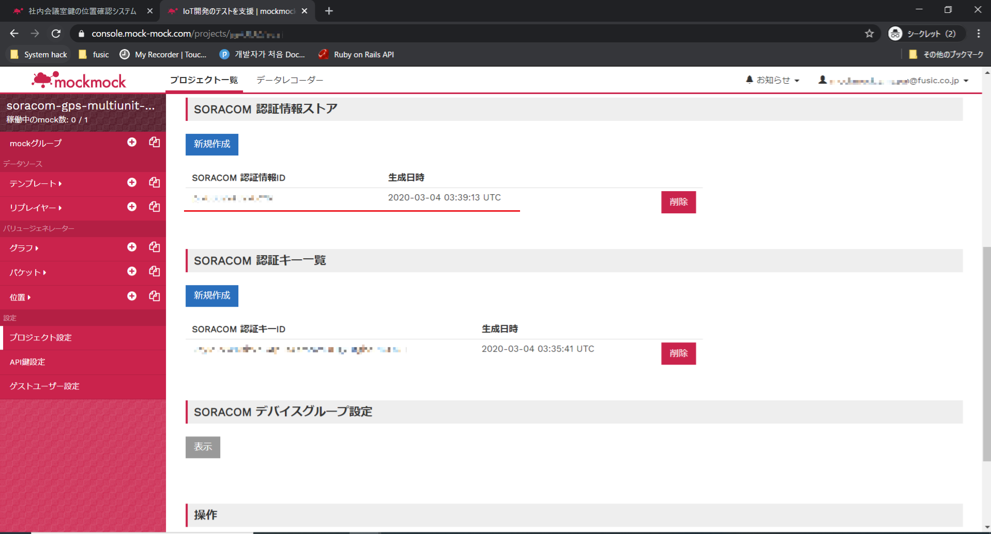Open API鍵設定 in the sidebar
The width and height of the screenshot is (991, 534).
(27, 362)
